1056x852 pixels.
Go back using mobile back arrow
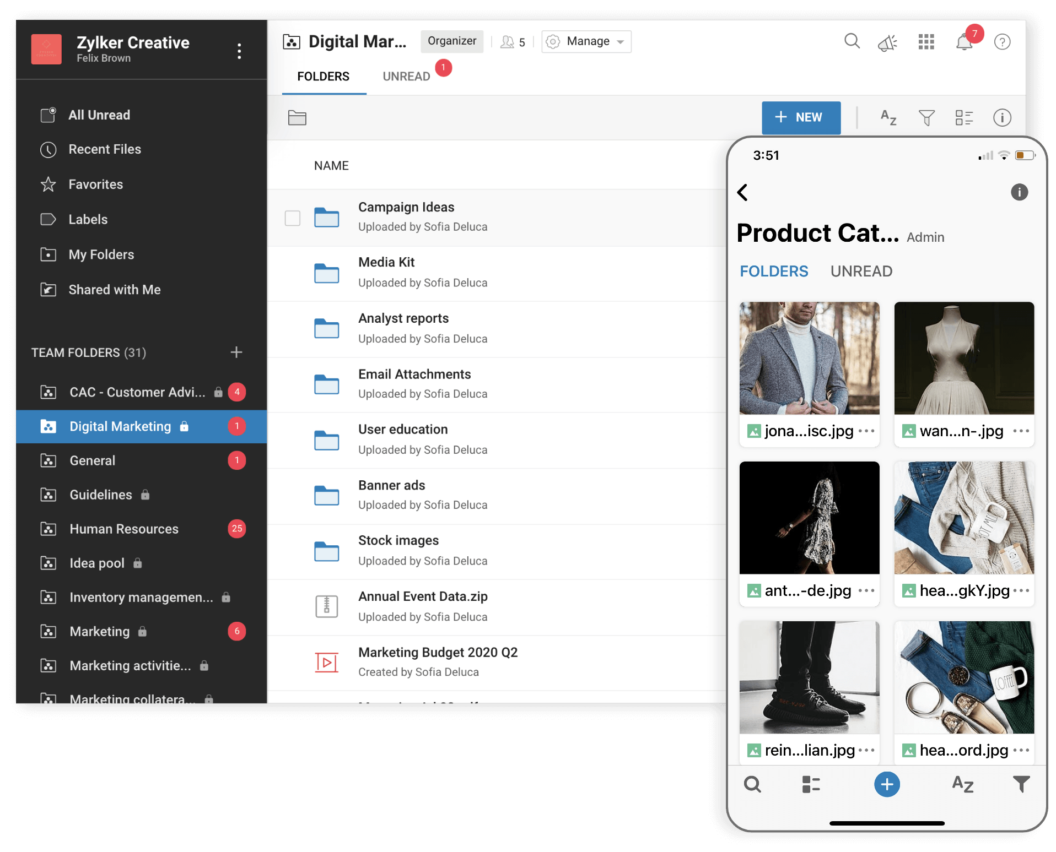[742, 192]
